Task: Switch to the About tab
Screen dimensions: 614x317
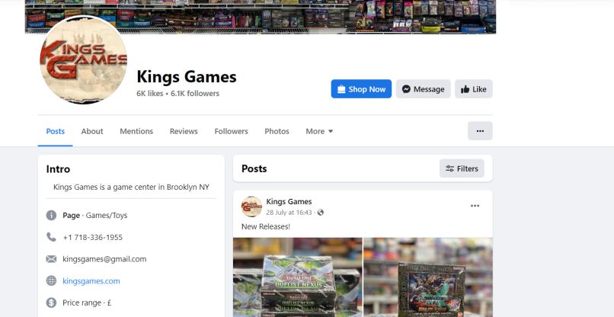Action: (92, 131)
